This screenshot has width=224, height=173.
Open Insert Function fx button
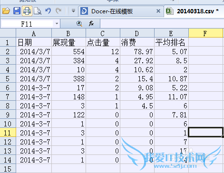coord(91,24)
